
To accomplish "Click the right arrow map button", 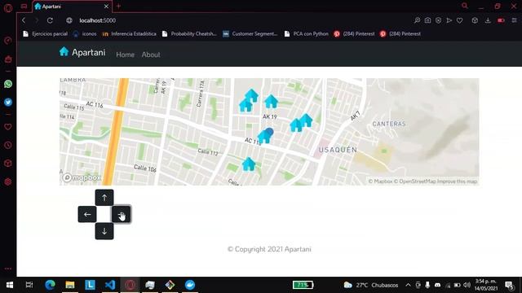I will tap(122, 214).
